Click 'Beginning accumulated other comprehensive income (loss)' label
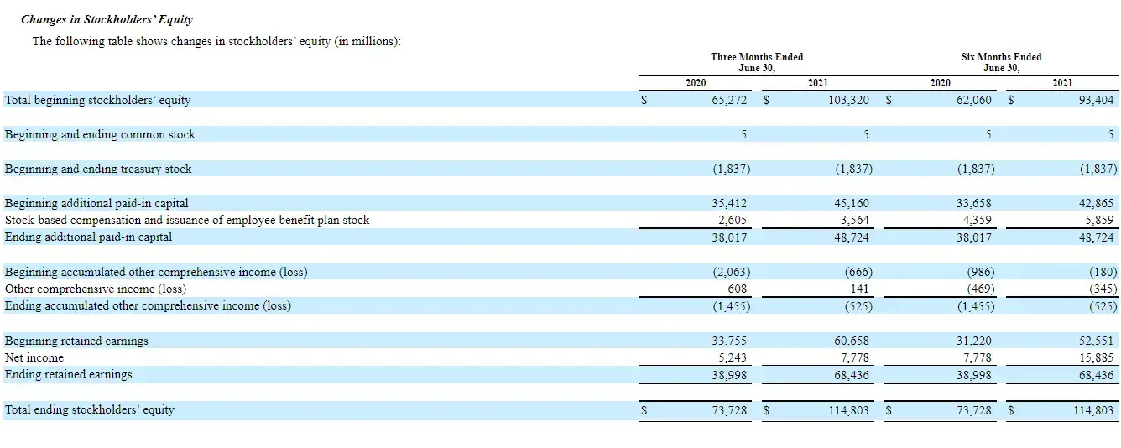Image resolution: width=1121 pixels, height=448 pixels. pyautogui.click(x=156, y=272)
